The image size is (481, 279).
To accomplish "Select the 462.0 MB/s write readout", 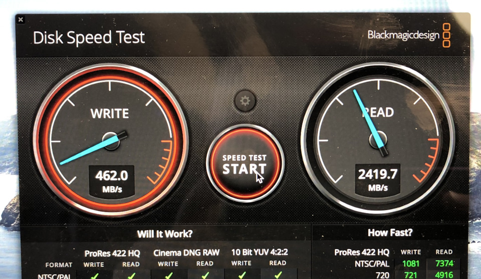I will click(112, 181).
